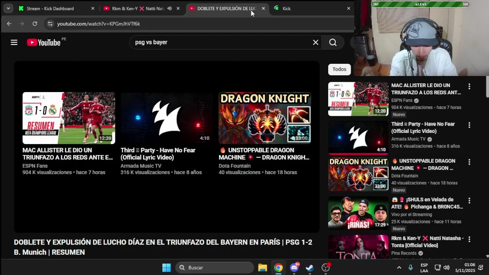Image resolution: width=489 pixels, height=275 pixels.
Task: Open endscreen title UNSTOPPABLE DRAGON MACHINE
Action: [264, 154]
